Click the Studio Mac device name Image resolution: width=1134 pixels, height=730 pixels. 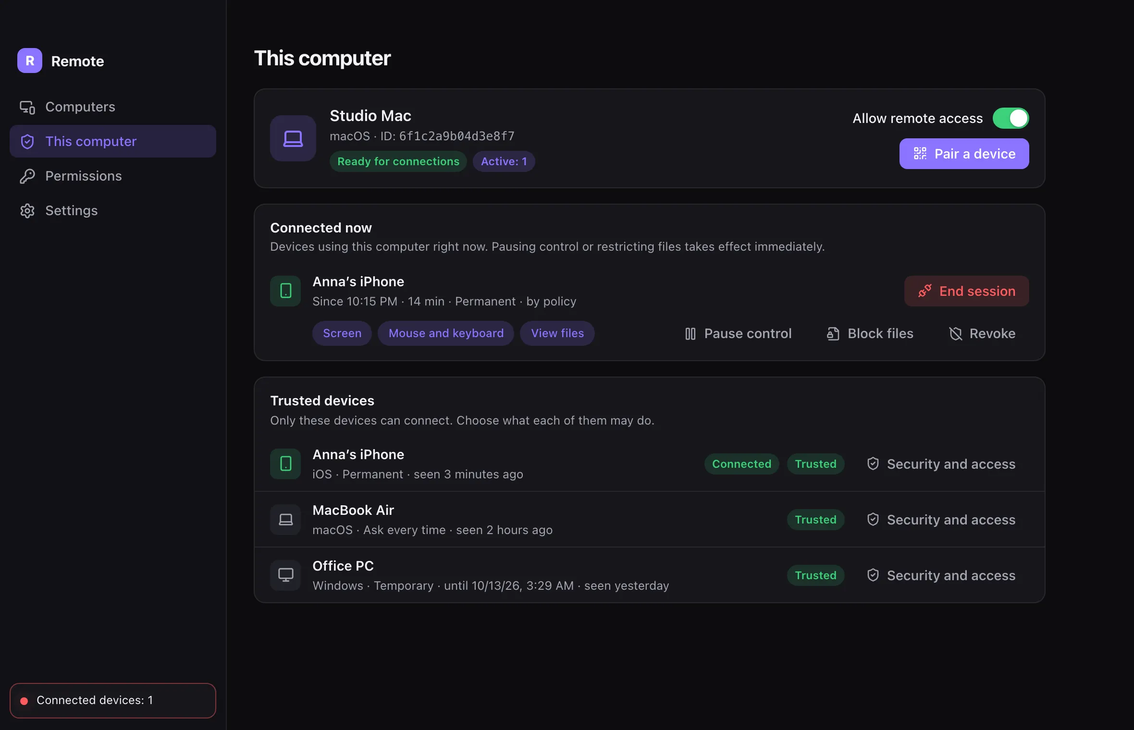[x=370, y=116]
